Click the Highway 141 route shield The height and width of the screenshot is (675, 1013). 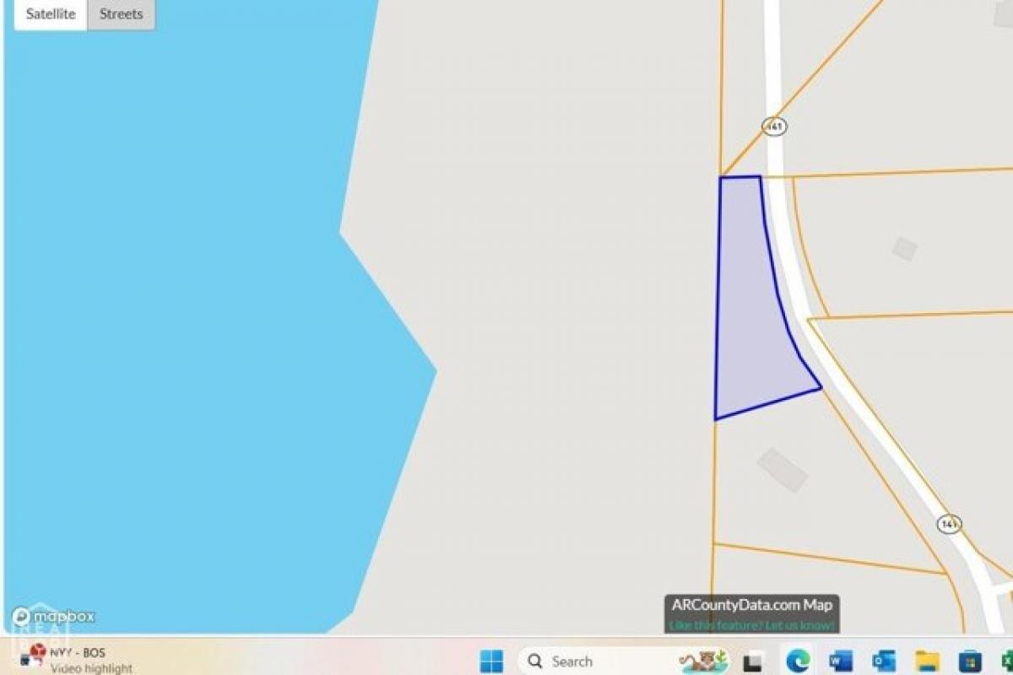(x=772, y=125)
